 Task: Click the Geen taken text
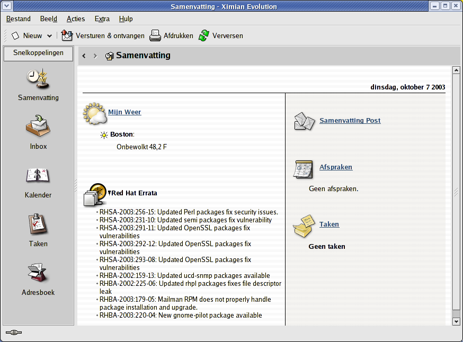(327, 247)
